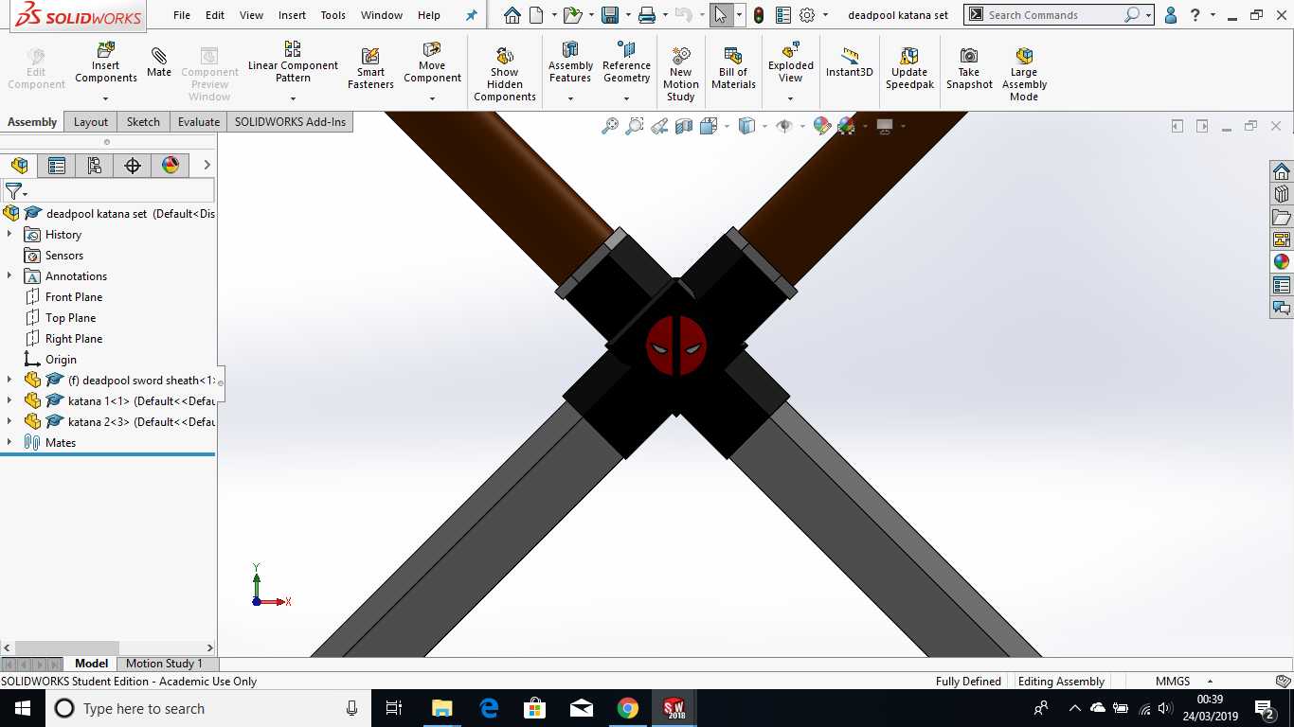
Task: Activate the Section View tool
Action: (x=684, y=126)
